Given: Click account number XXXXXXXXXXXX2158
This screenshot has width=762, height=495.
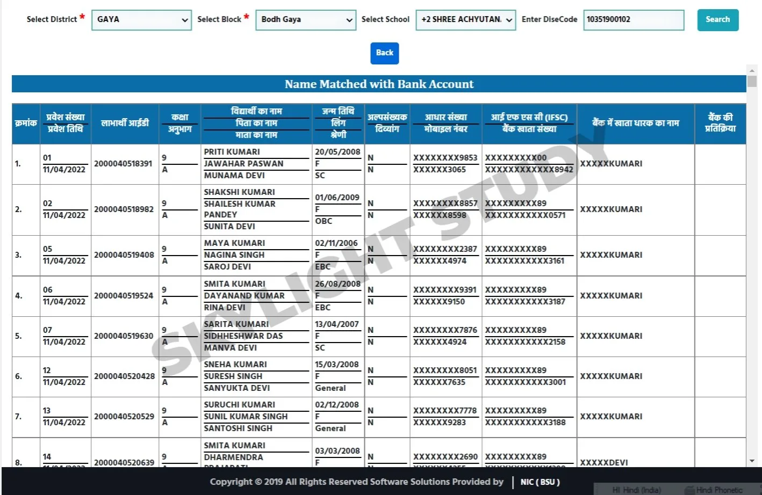Looking at the screenshot, I should (x=525, y=342).
